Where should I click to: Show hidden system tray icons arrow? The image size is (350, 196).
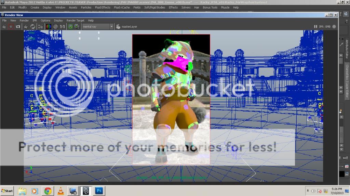click(x=308, y=191)
